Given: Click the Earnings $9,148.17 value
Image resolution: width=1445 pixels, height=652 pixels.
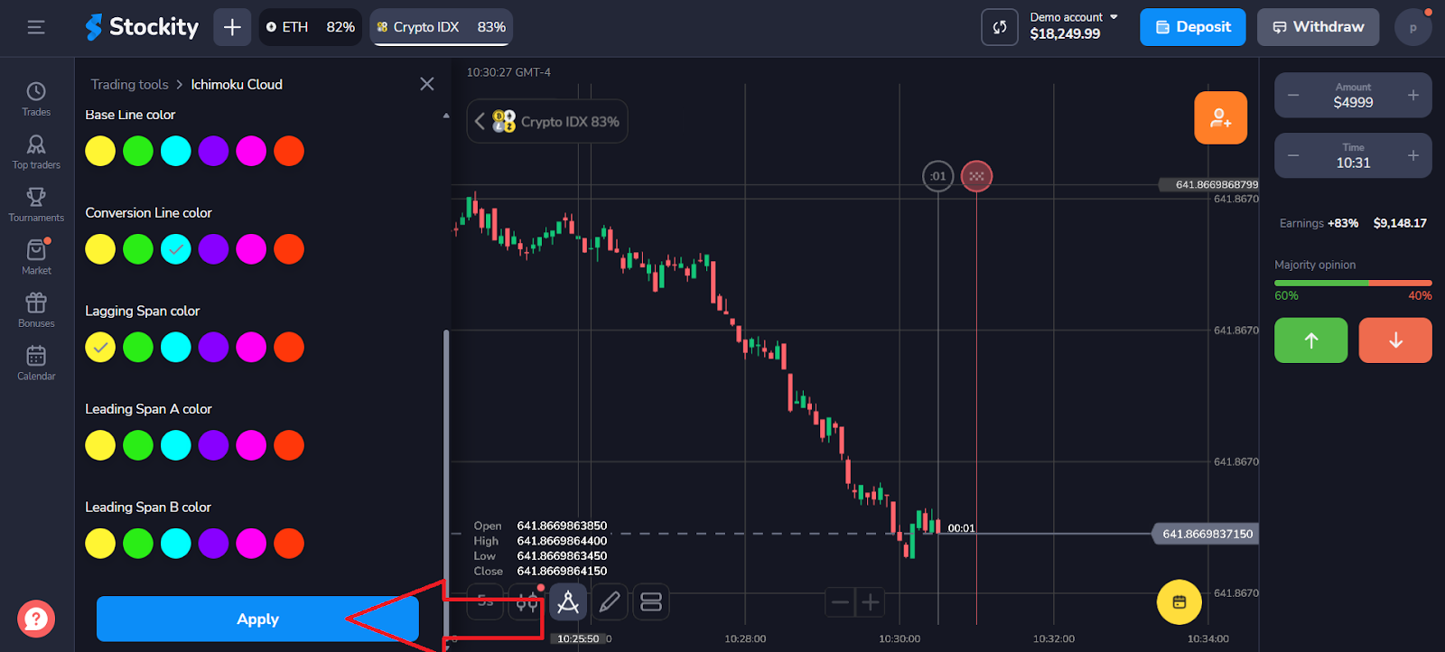Looking at the screenshot, I should tap(1400, 223).
